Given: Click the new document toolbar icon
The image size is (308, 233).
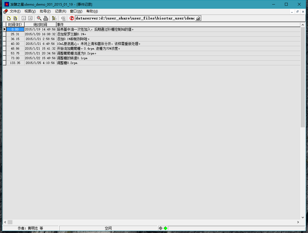Looking at the screenshot, I should tap(9, 18).
